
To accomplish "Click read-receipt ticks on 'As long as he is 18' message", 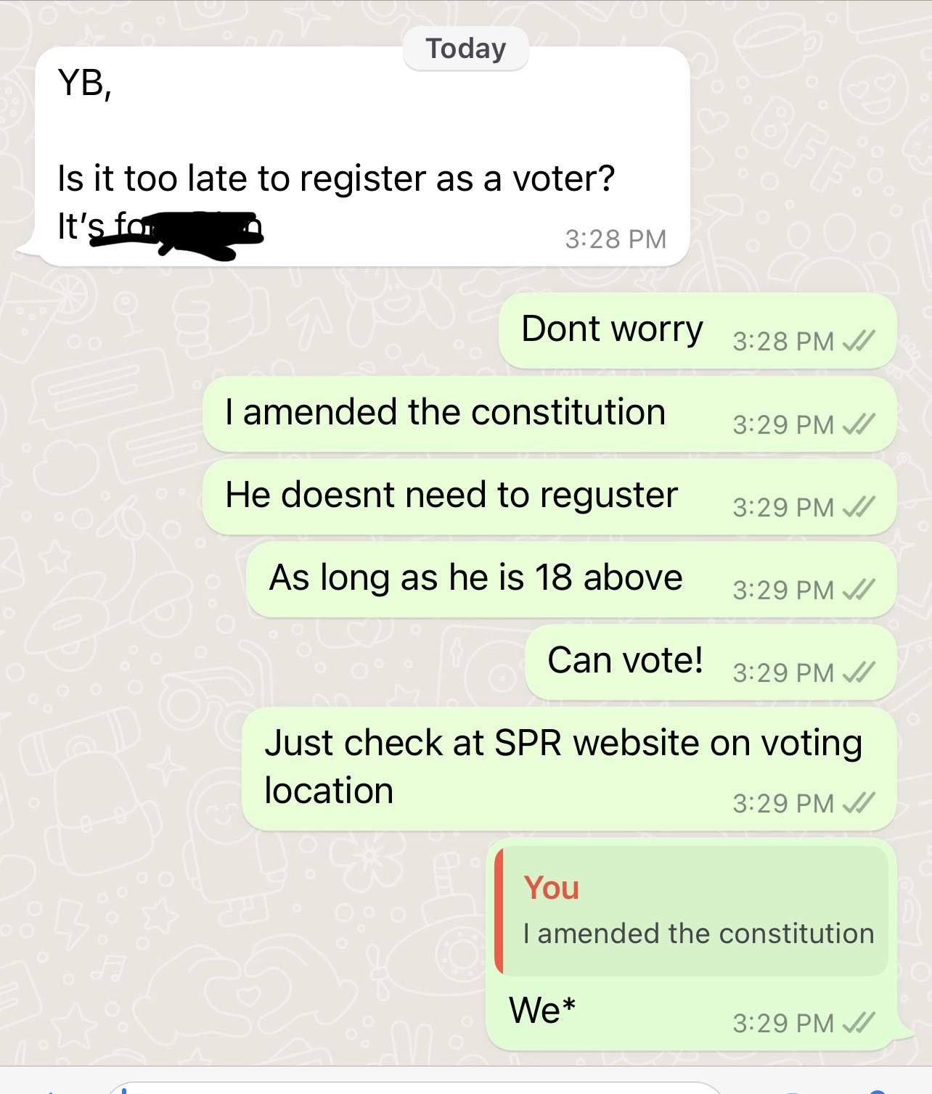I will click(859, 589).
